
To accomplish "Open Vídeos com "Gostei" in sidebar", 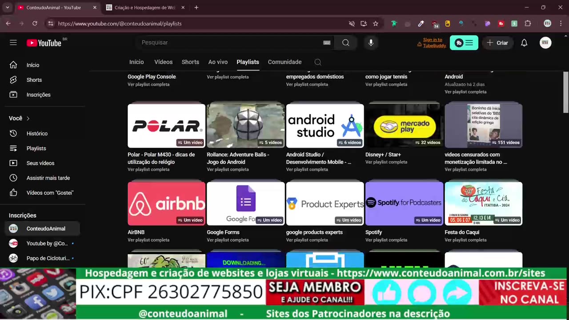I will [x=43, y=193].
